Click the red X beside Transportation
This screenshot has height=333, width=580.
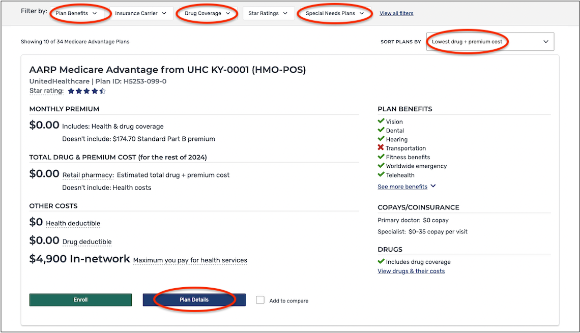381,148
